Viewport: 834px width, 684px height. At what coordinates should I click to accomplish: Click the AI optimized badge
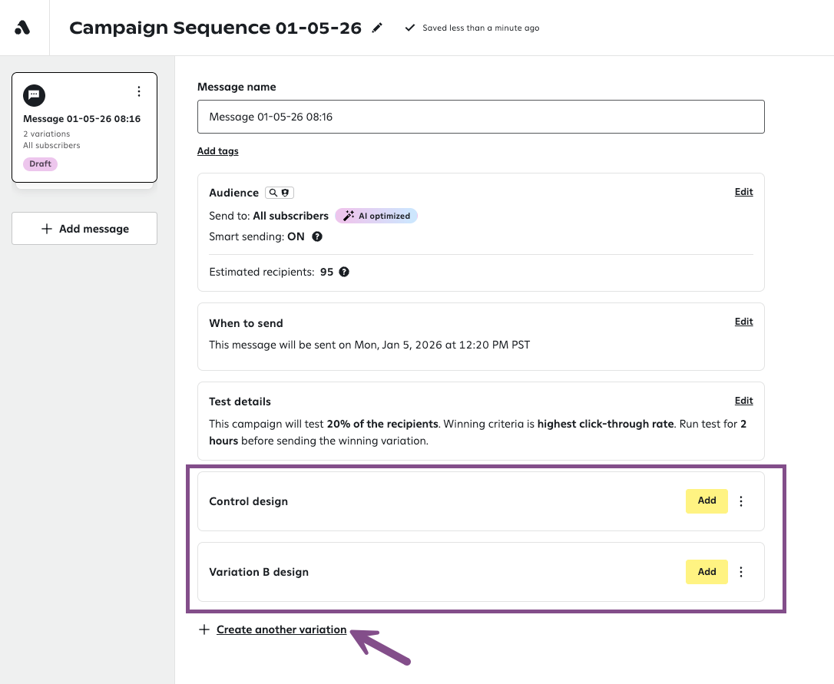click(x=376, y=216)
